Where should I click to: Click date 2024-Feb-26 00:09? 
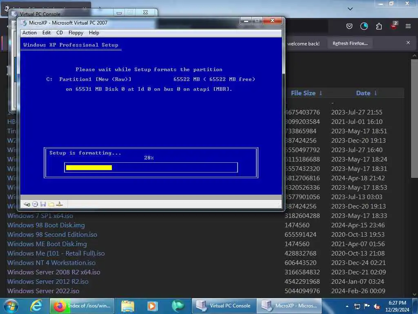tap(358, 291)
